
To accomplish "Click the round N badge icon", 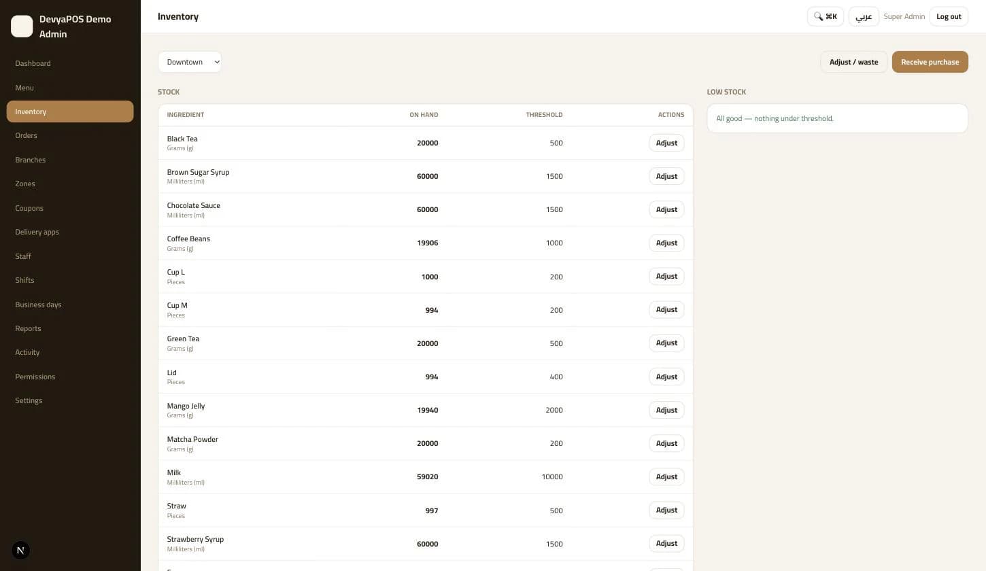I will (21, 551).
